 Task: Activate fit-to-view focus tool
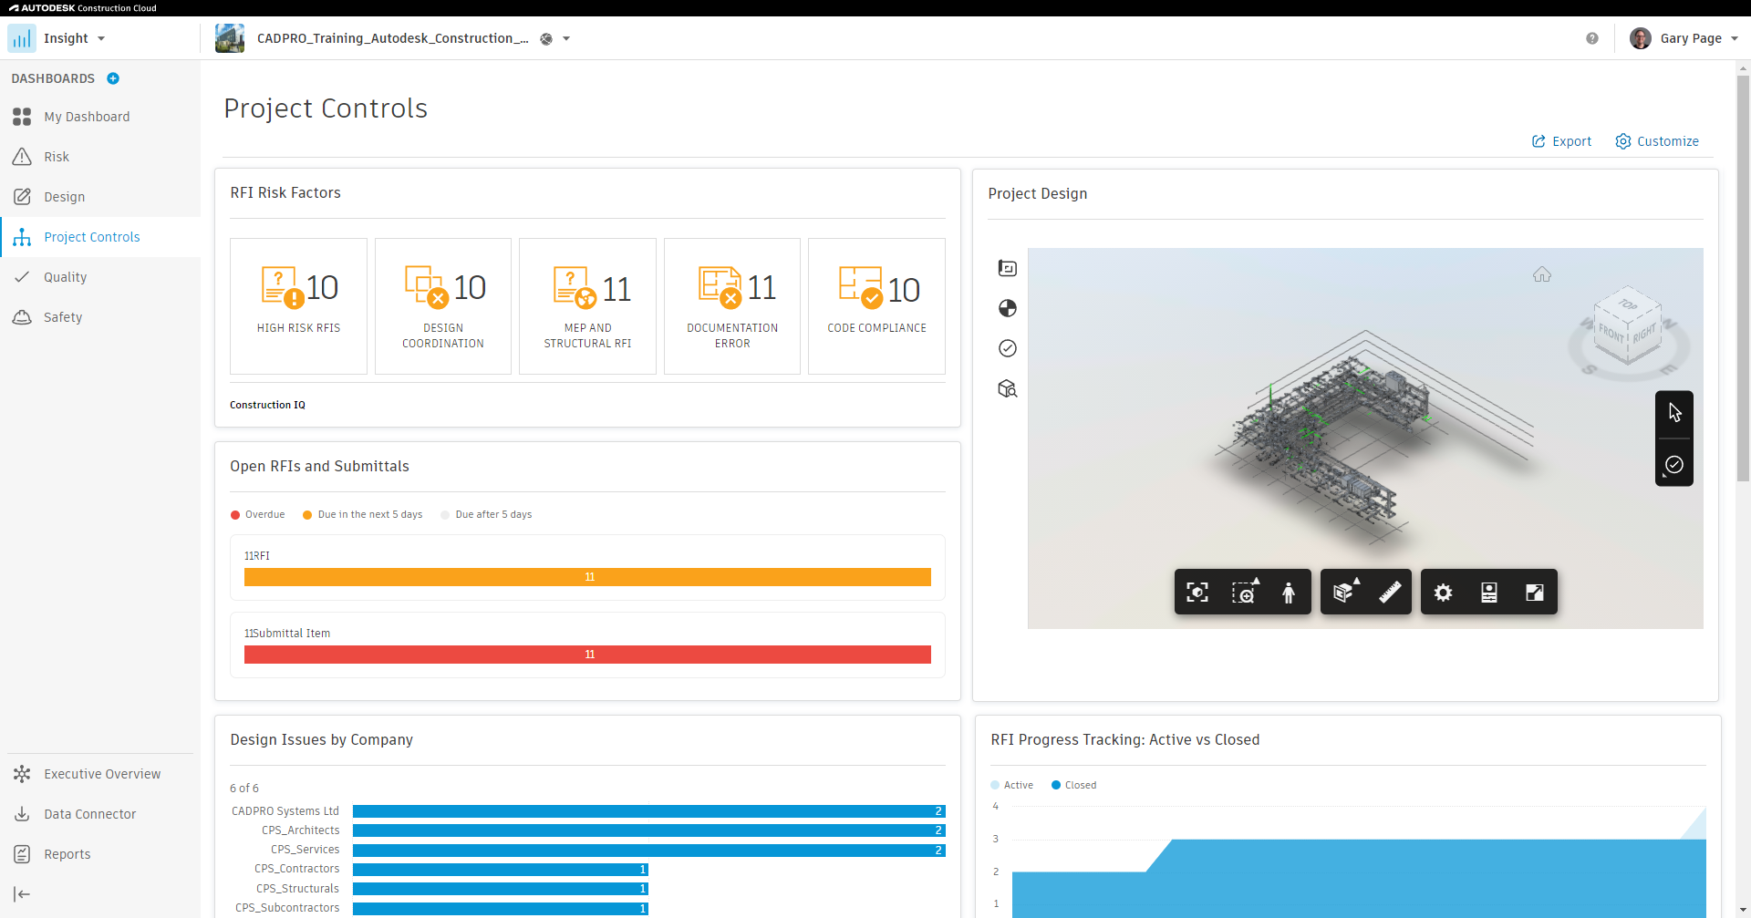click(x=1197, y=593)
